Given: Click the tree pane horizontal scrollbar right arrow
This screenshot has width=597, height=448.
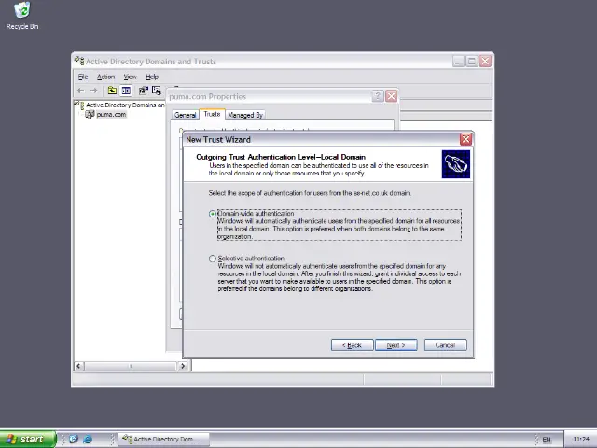Looking at the screenshot, I should (184, 366).
